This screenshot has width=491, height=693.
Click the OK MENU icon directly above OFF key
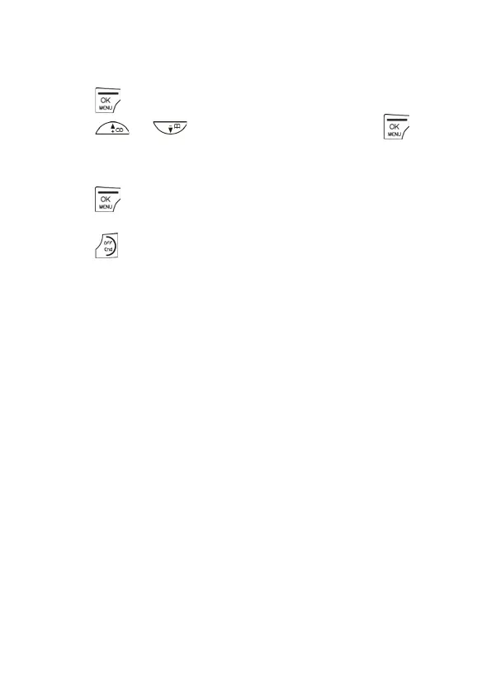[x=108, y=200]
